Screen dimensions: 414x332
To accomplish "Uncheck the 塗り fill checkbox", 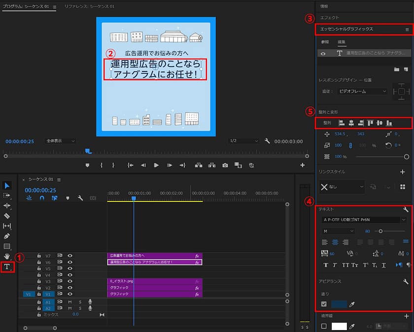I will (324, 304).
